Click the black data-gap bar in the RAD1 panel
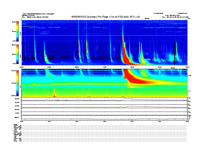 [174, 54]
